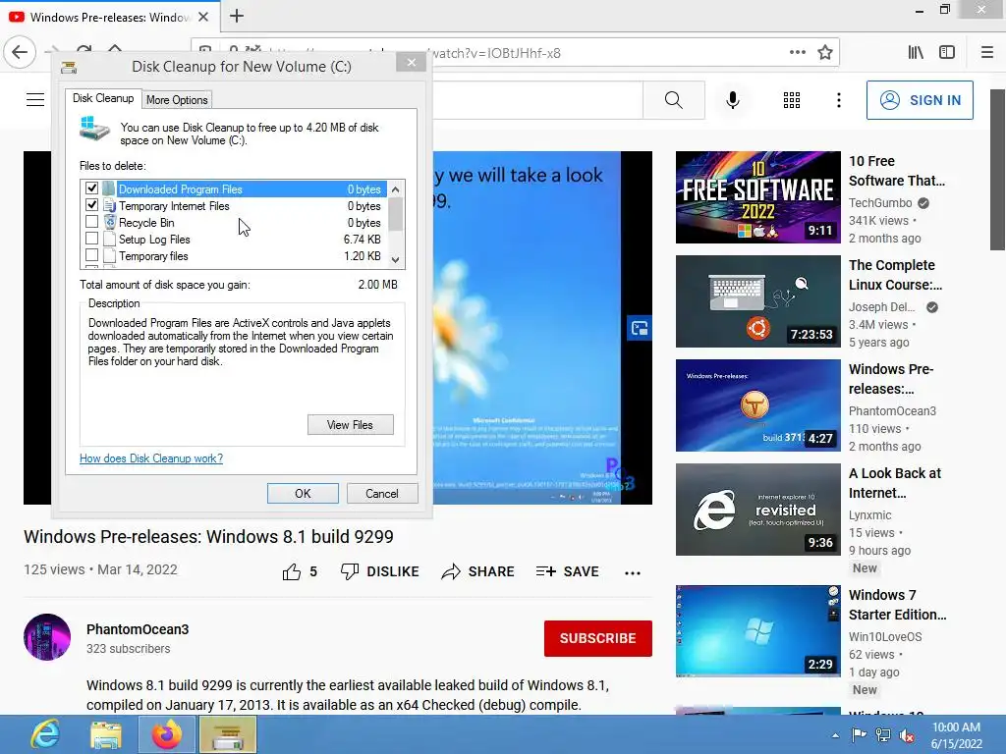The height and width of the screenshot is (754, 1006).
Task: Click the SHARE arrow button
Action: (478, 571)
